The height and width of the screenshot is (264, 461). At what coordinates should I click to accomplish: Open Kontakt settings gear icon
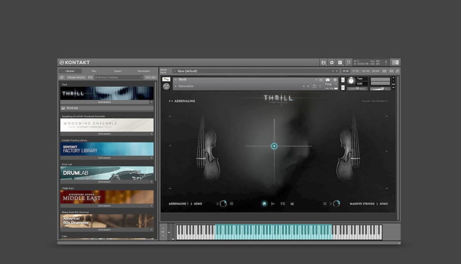(332, 62)
